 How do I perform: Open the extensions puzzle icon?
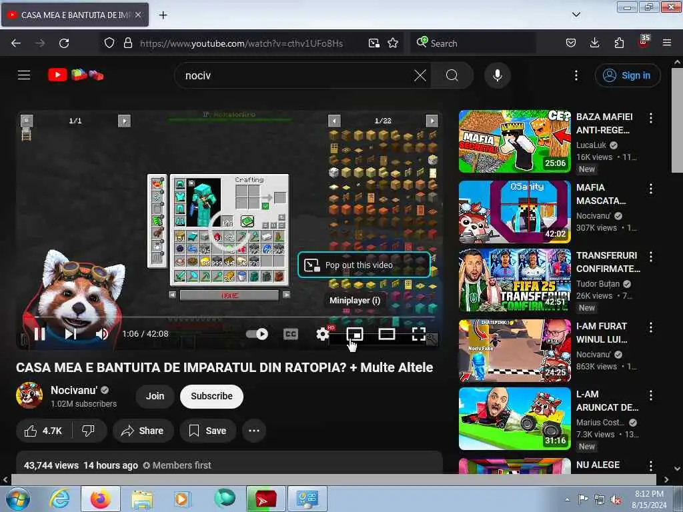(x=619, y=43)
